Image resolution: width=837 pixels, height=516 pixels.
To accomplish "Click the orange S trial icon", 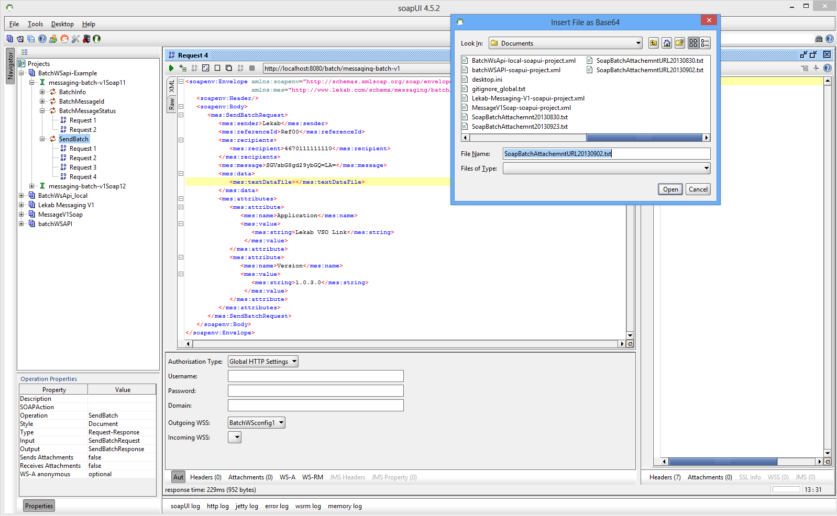I will pos(64,39).
